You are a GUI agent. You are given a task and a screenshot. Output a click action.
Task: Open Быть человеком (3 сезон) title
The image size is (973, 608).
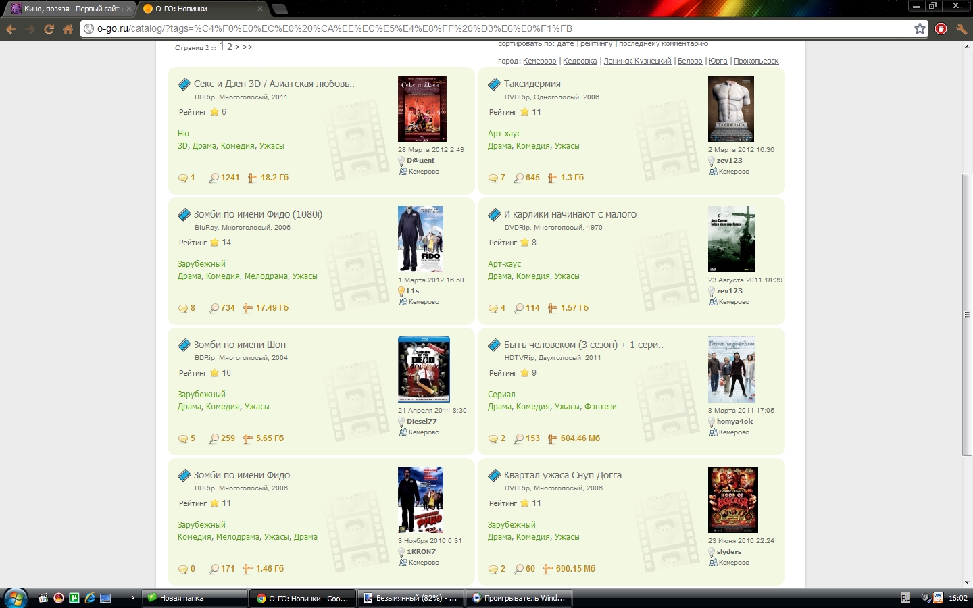[x=584, y=345]
